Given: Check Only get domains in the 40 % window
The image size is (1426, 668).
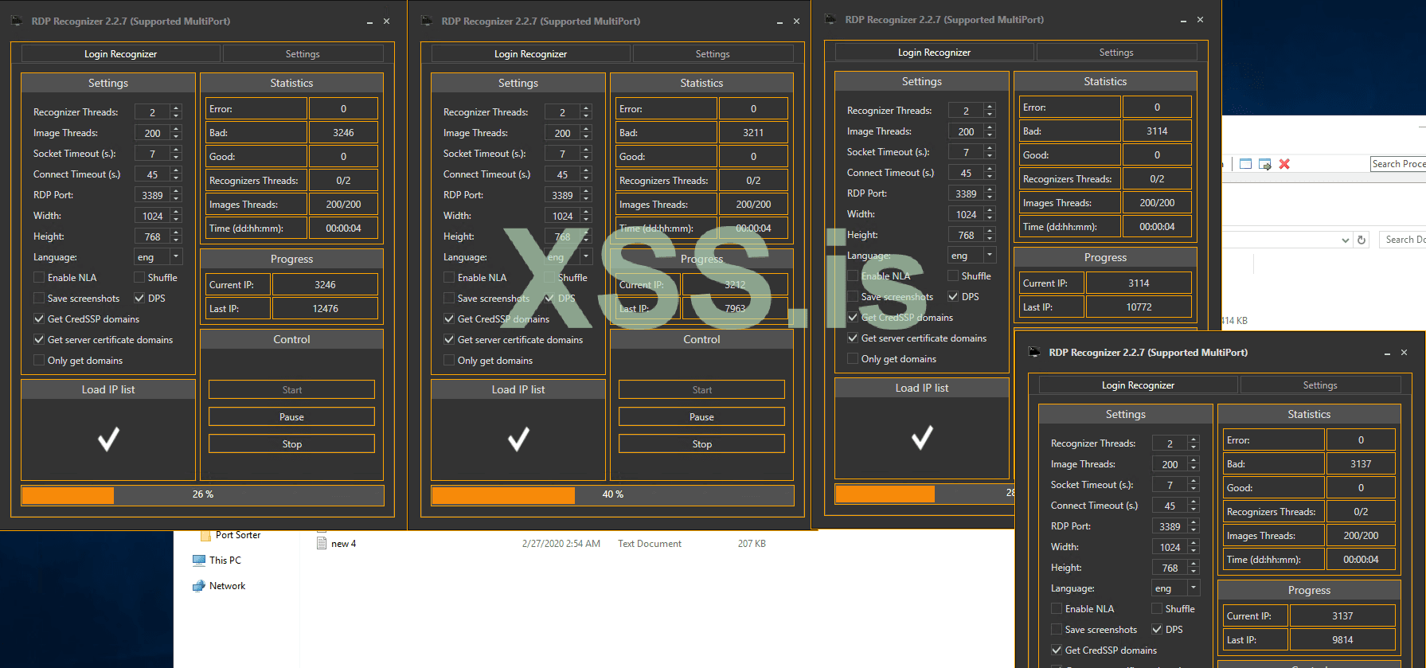Looking at the screenshot, I should (x=449, y=361).
